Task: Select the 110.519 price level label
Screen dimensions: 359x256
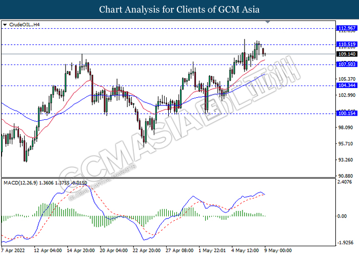Action: pos(347,45)
